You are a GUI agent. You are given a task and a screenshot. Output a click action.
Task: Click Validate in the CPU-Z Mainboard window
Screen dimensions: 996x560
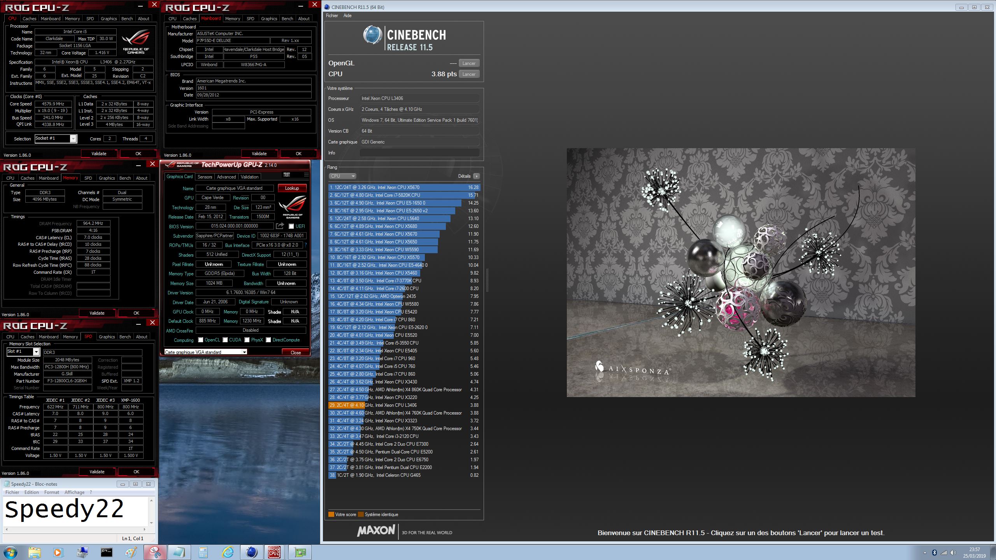click(259, 154)
